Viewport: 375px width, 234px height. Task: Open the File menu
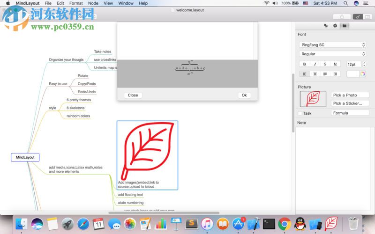click(48, 3)
